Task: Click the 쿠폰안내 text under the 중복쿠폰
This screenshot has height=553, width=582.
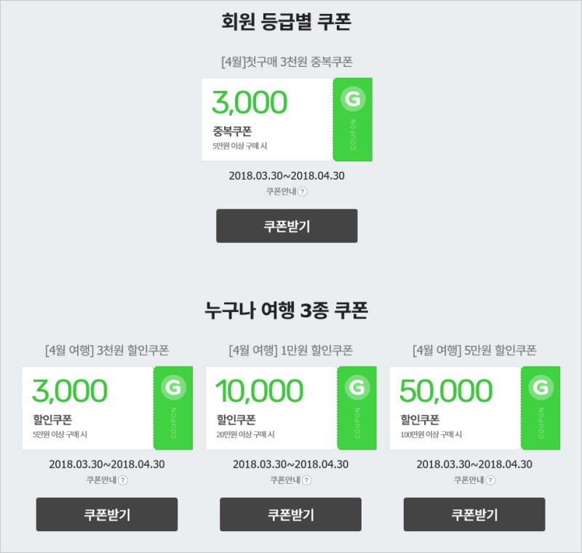Action: click(x=282, y=191)
